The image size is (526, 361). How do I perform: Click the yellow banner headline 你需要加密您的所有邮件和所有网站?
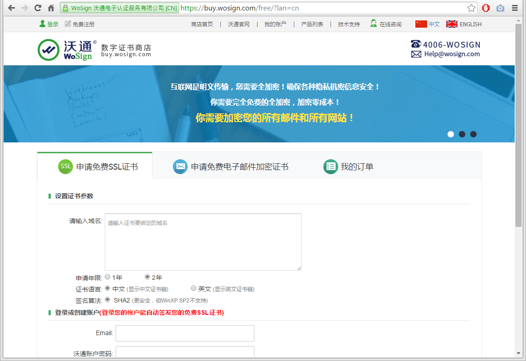pos(274,118)
